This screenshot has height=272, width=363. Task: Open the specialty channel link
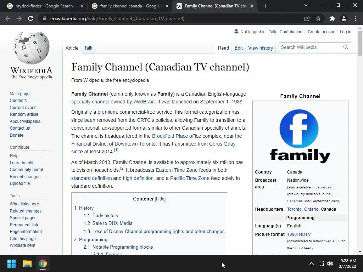90,102
